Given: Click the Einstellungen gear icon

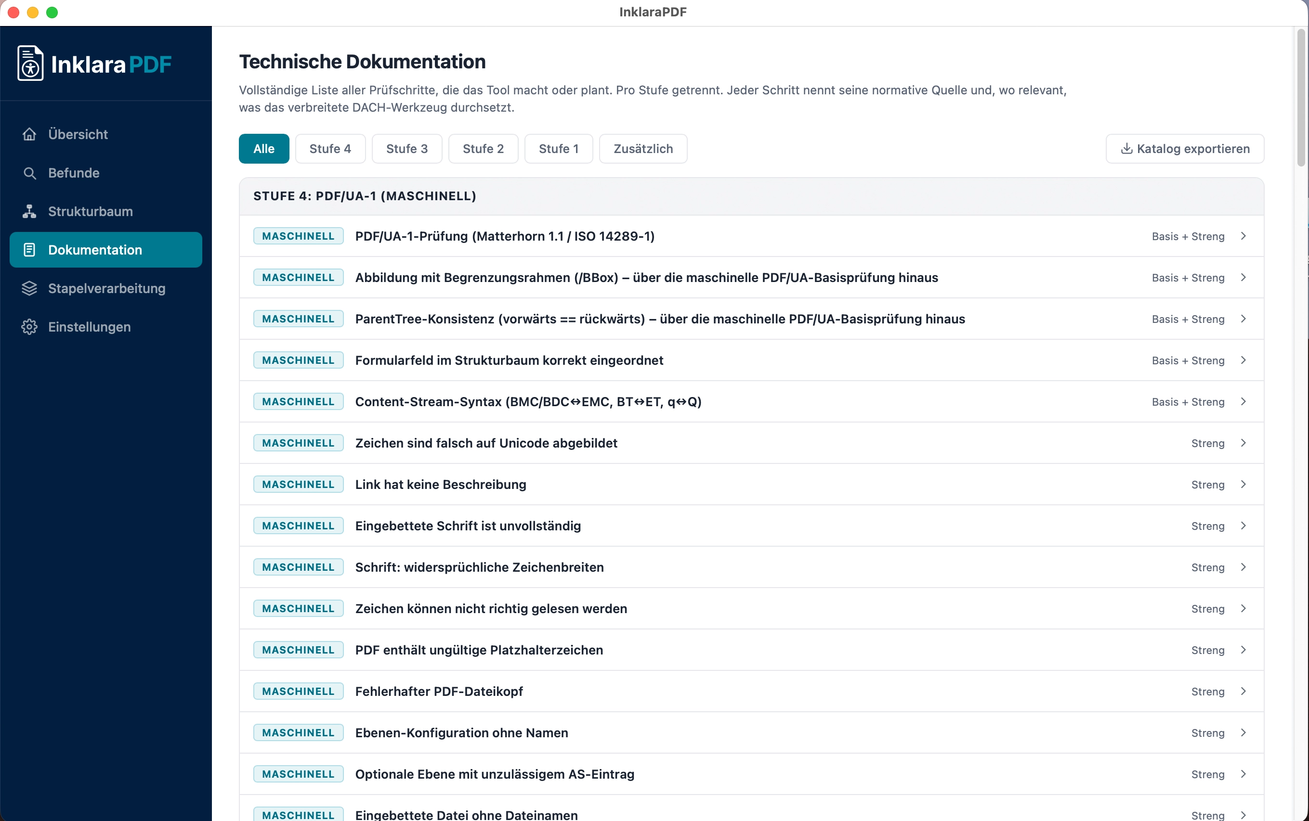Looking at the screenshot, I should point(29,327).
